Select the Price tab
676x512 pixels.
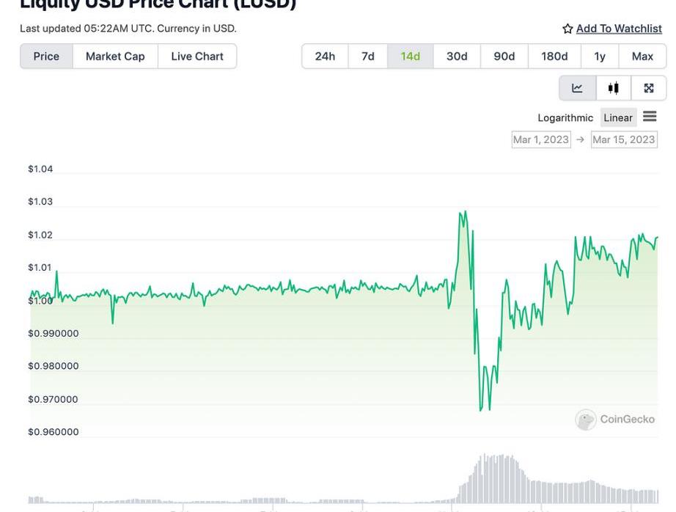tap(46, 56)
